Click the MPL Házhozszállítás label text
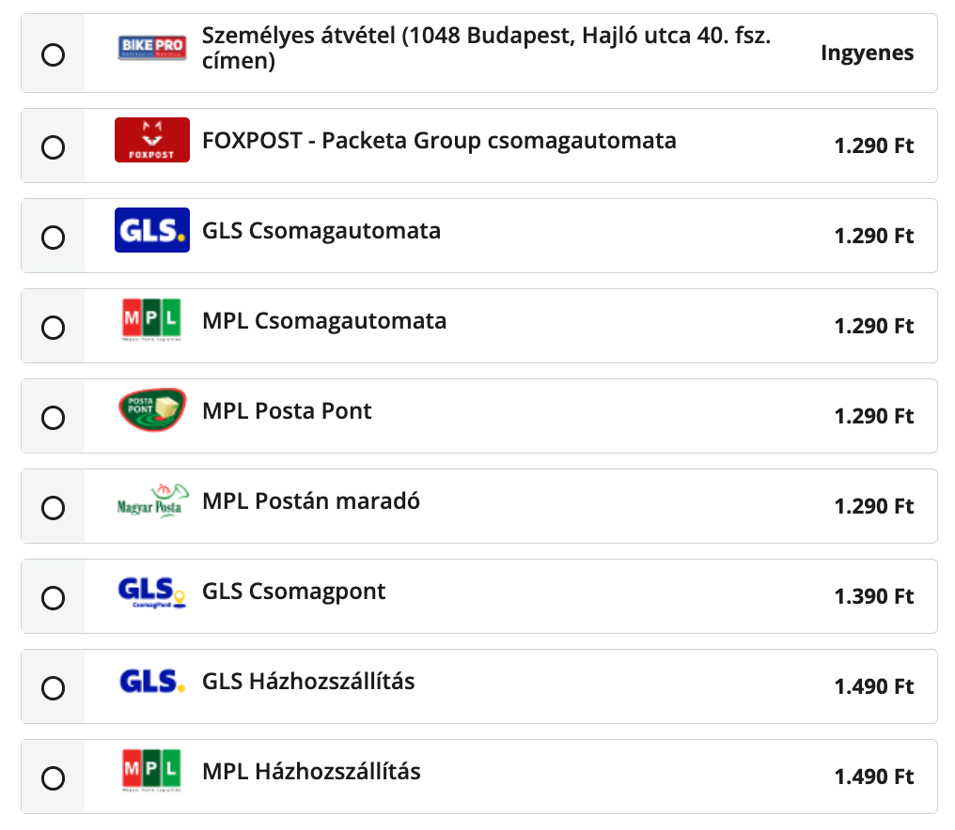Image resolution: width=955 pixels, height=830 pixels. click(311, 772)
